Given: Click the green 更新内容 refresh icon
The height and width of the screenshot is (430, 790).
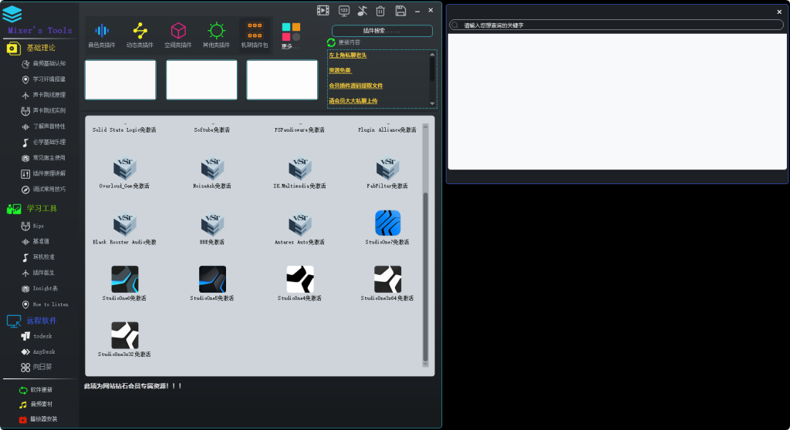Looking at the screenshot, I should coord(331,42).
